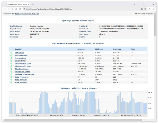Image resolution: width=158 pixels, height=123 pixels.
Task: Click the vertical scrollbar thumb
Action: pos(155,24)
